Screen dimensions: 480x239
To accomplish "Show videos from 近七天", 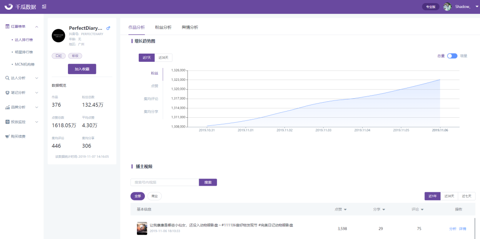I will (x=467, y=196).
